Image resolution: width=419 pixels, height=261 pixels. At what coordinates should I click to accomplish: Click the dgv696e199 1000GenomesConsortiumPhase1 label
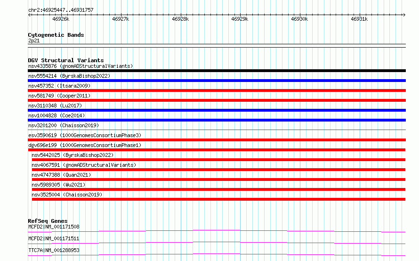click(x=85, y=145)
